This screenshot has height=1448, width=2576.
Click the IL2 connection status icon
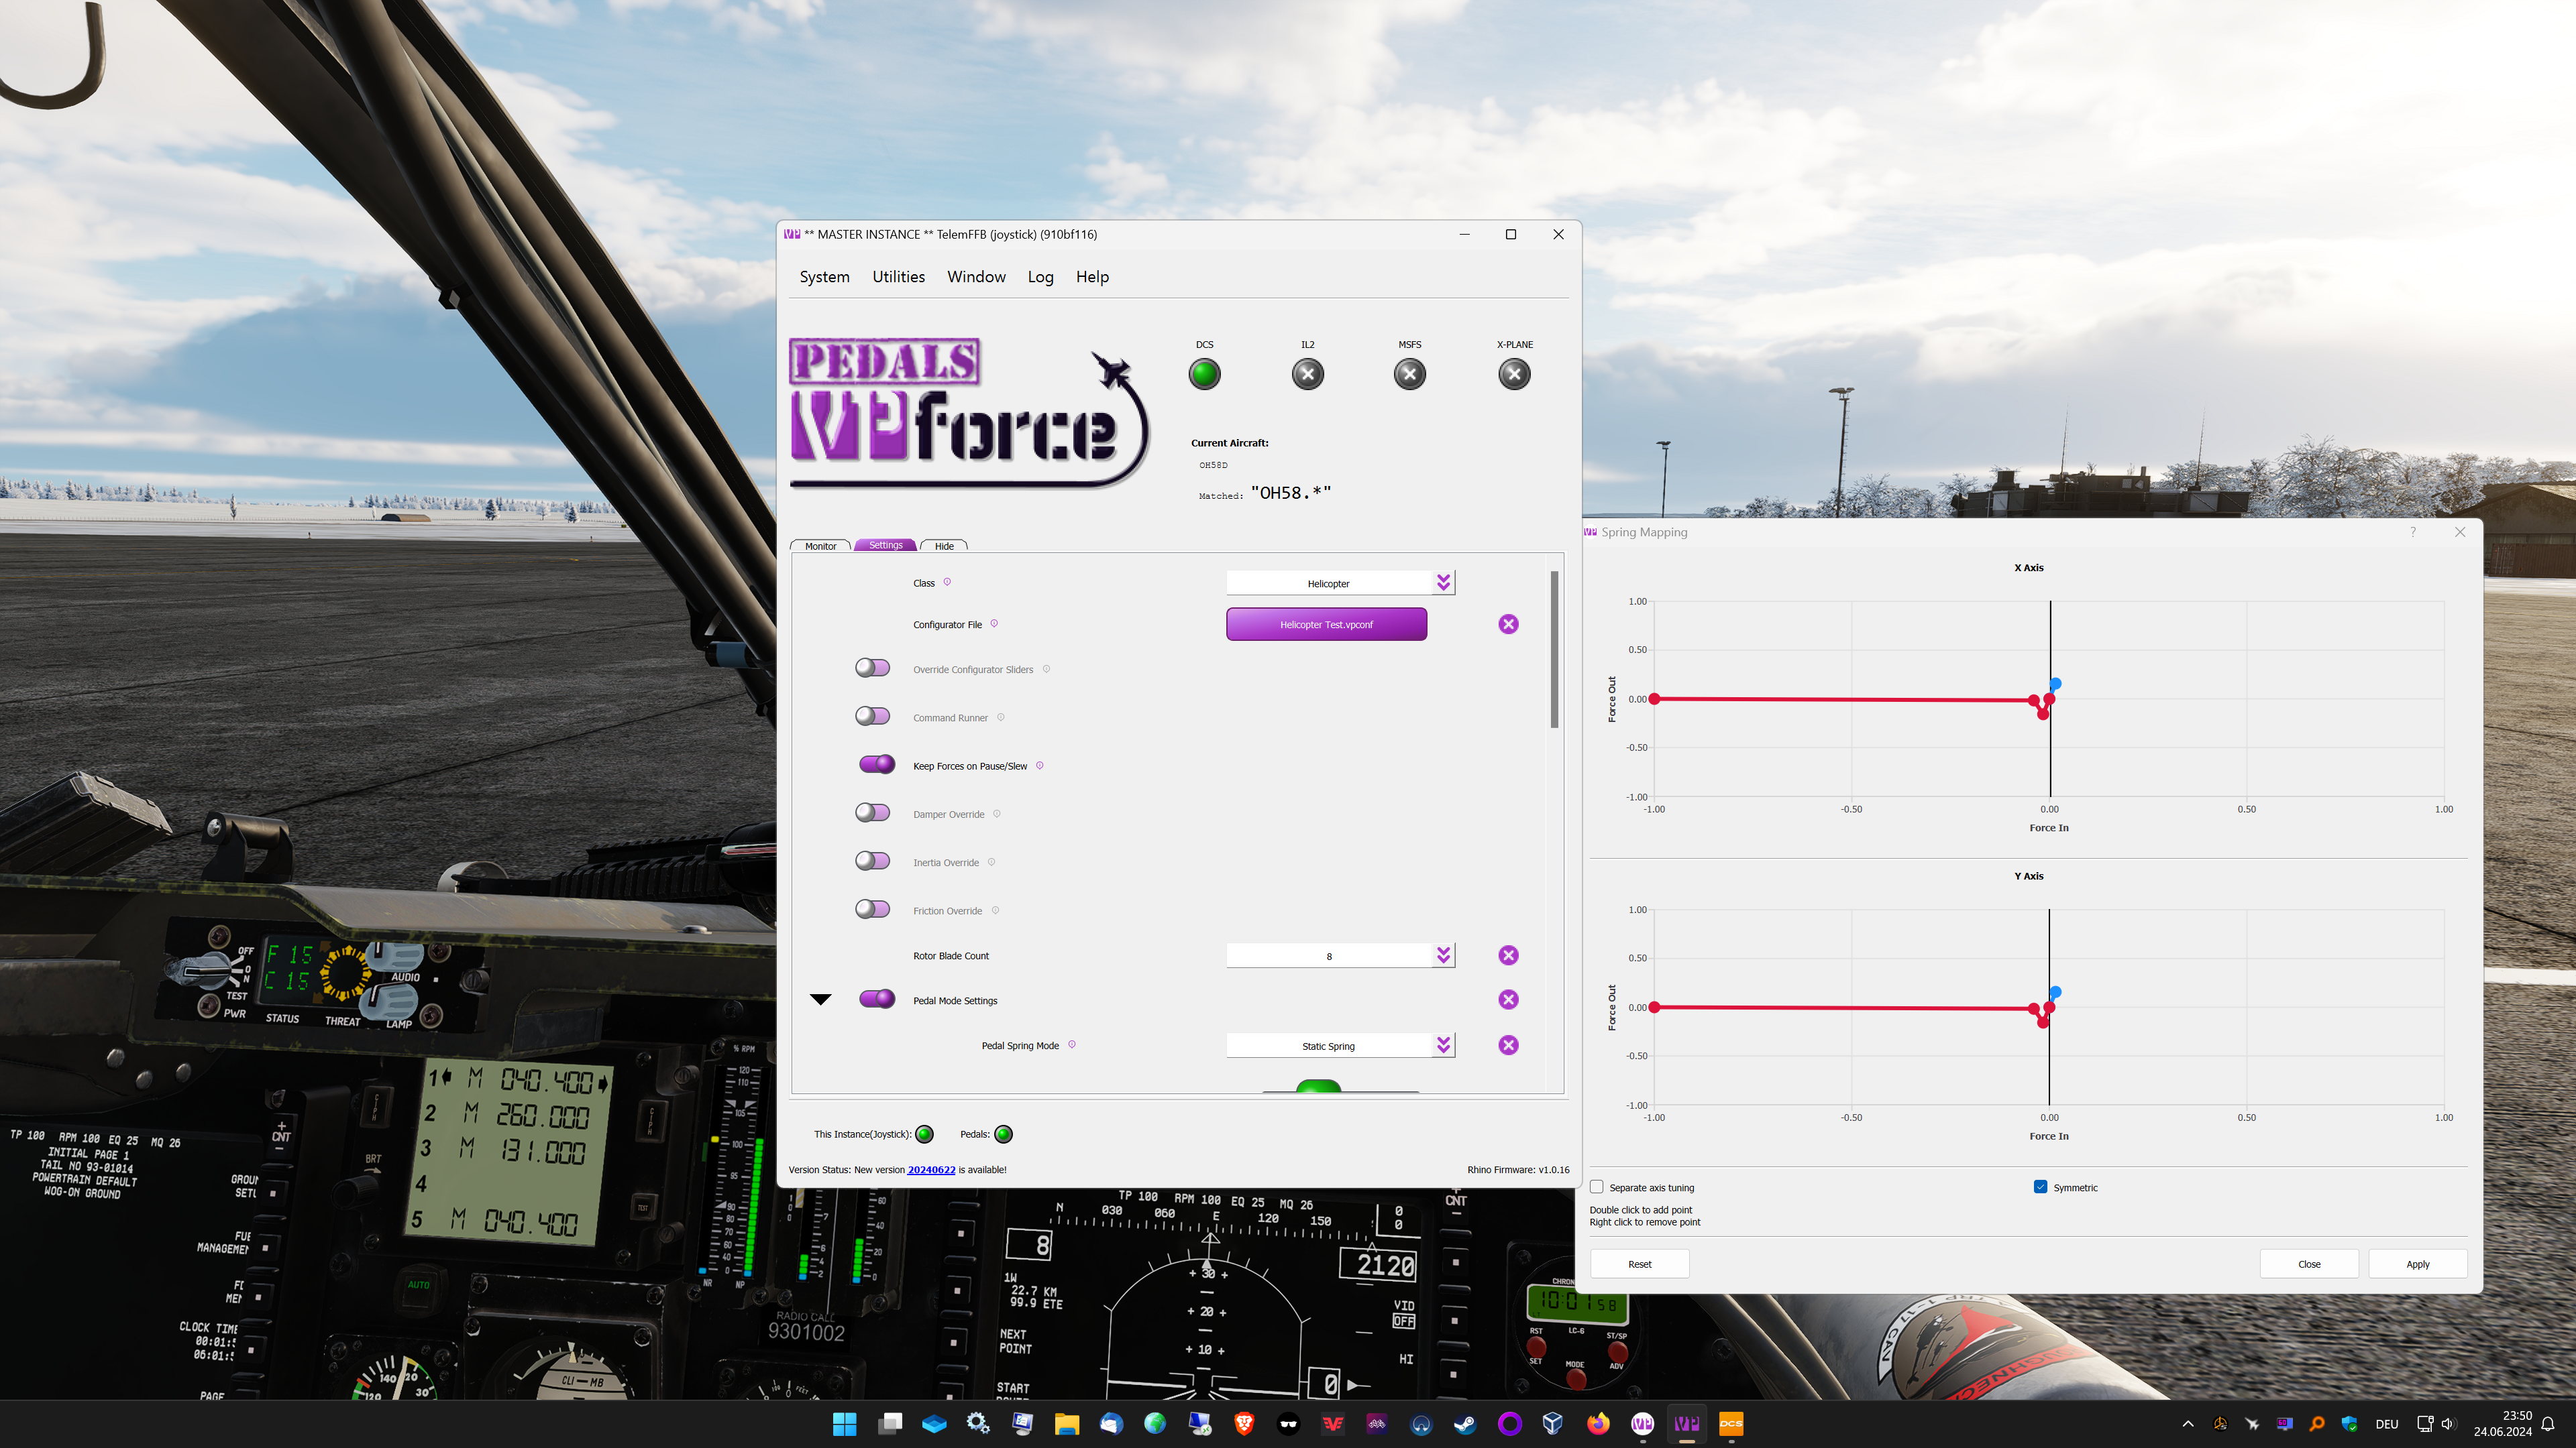pyautogui.click(x=1307, y=374)
